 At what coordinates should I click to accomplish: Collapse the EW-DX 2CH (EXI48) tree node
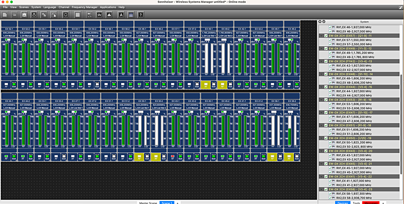click(x=321, y=74)
